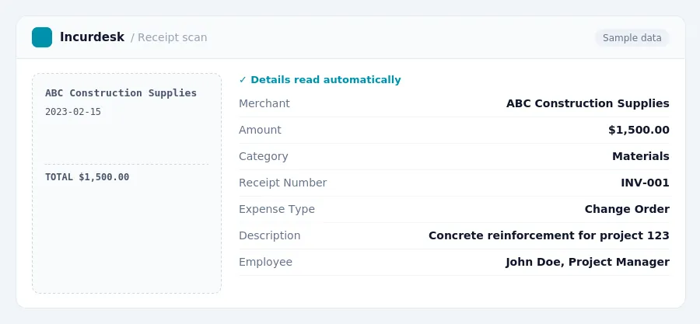Click the "/ Receipt scan" breadcrumb
Viewport: 700px width, 324px height.
(x=169, y=37)
